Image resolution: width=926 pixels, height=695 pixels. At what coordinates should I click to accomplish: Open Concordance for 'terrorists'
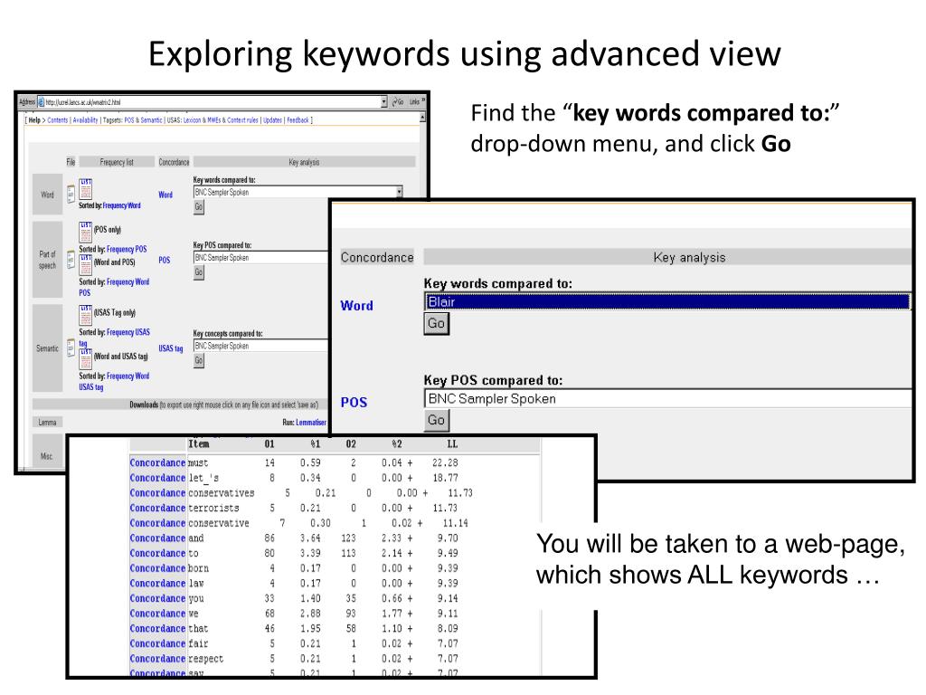157,508
